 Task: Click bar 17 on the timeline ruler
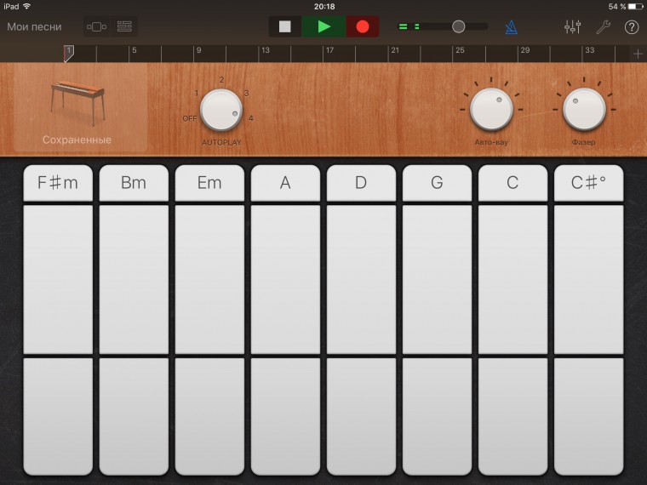[329, 50]
